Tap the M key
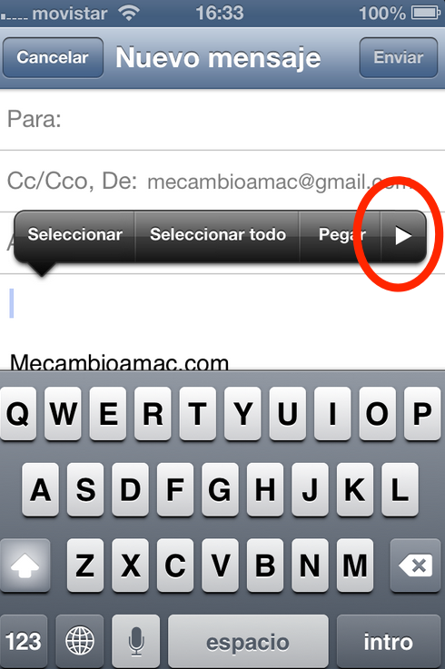This screenshot has width=445, height=669. point(354,566)
